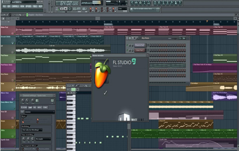Switch to the FUNC tab in Channel settings

[45, 107]
